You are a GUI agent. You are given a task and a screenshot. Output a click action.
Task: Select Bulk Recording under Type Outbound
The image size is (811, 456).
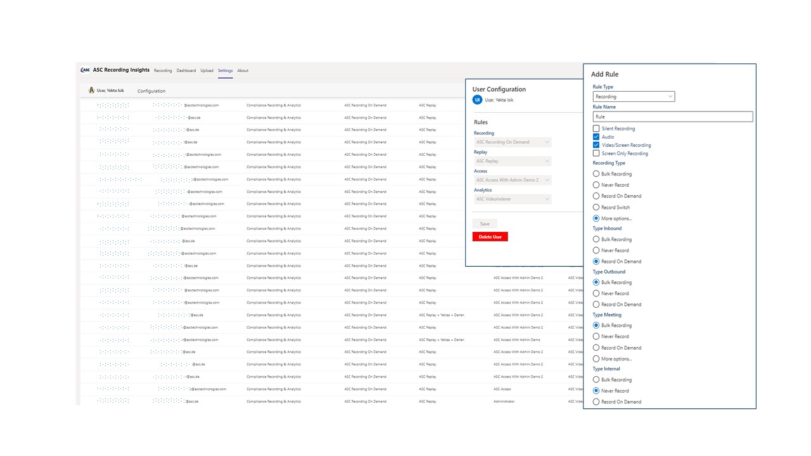click(596, 282)
